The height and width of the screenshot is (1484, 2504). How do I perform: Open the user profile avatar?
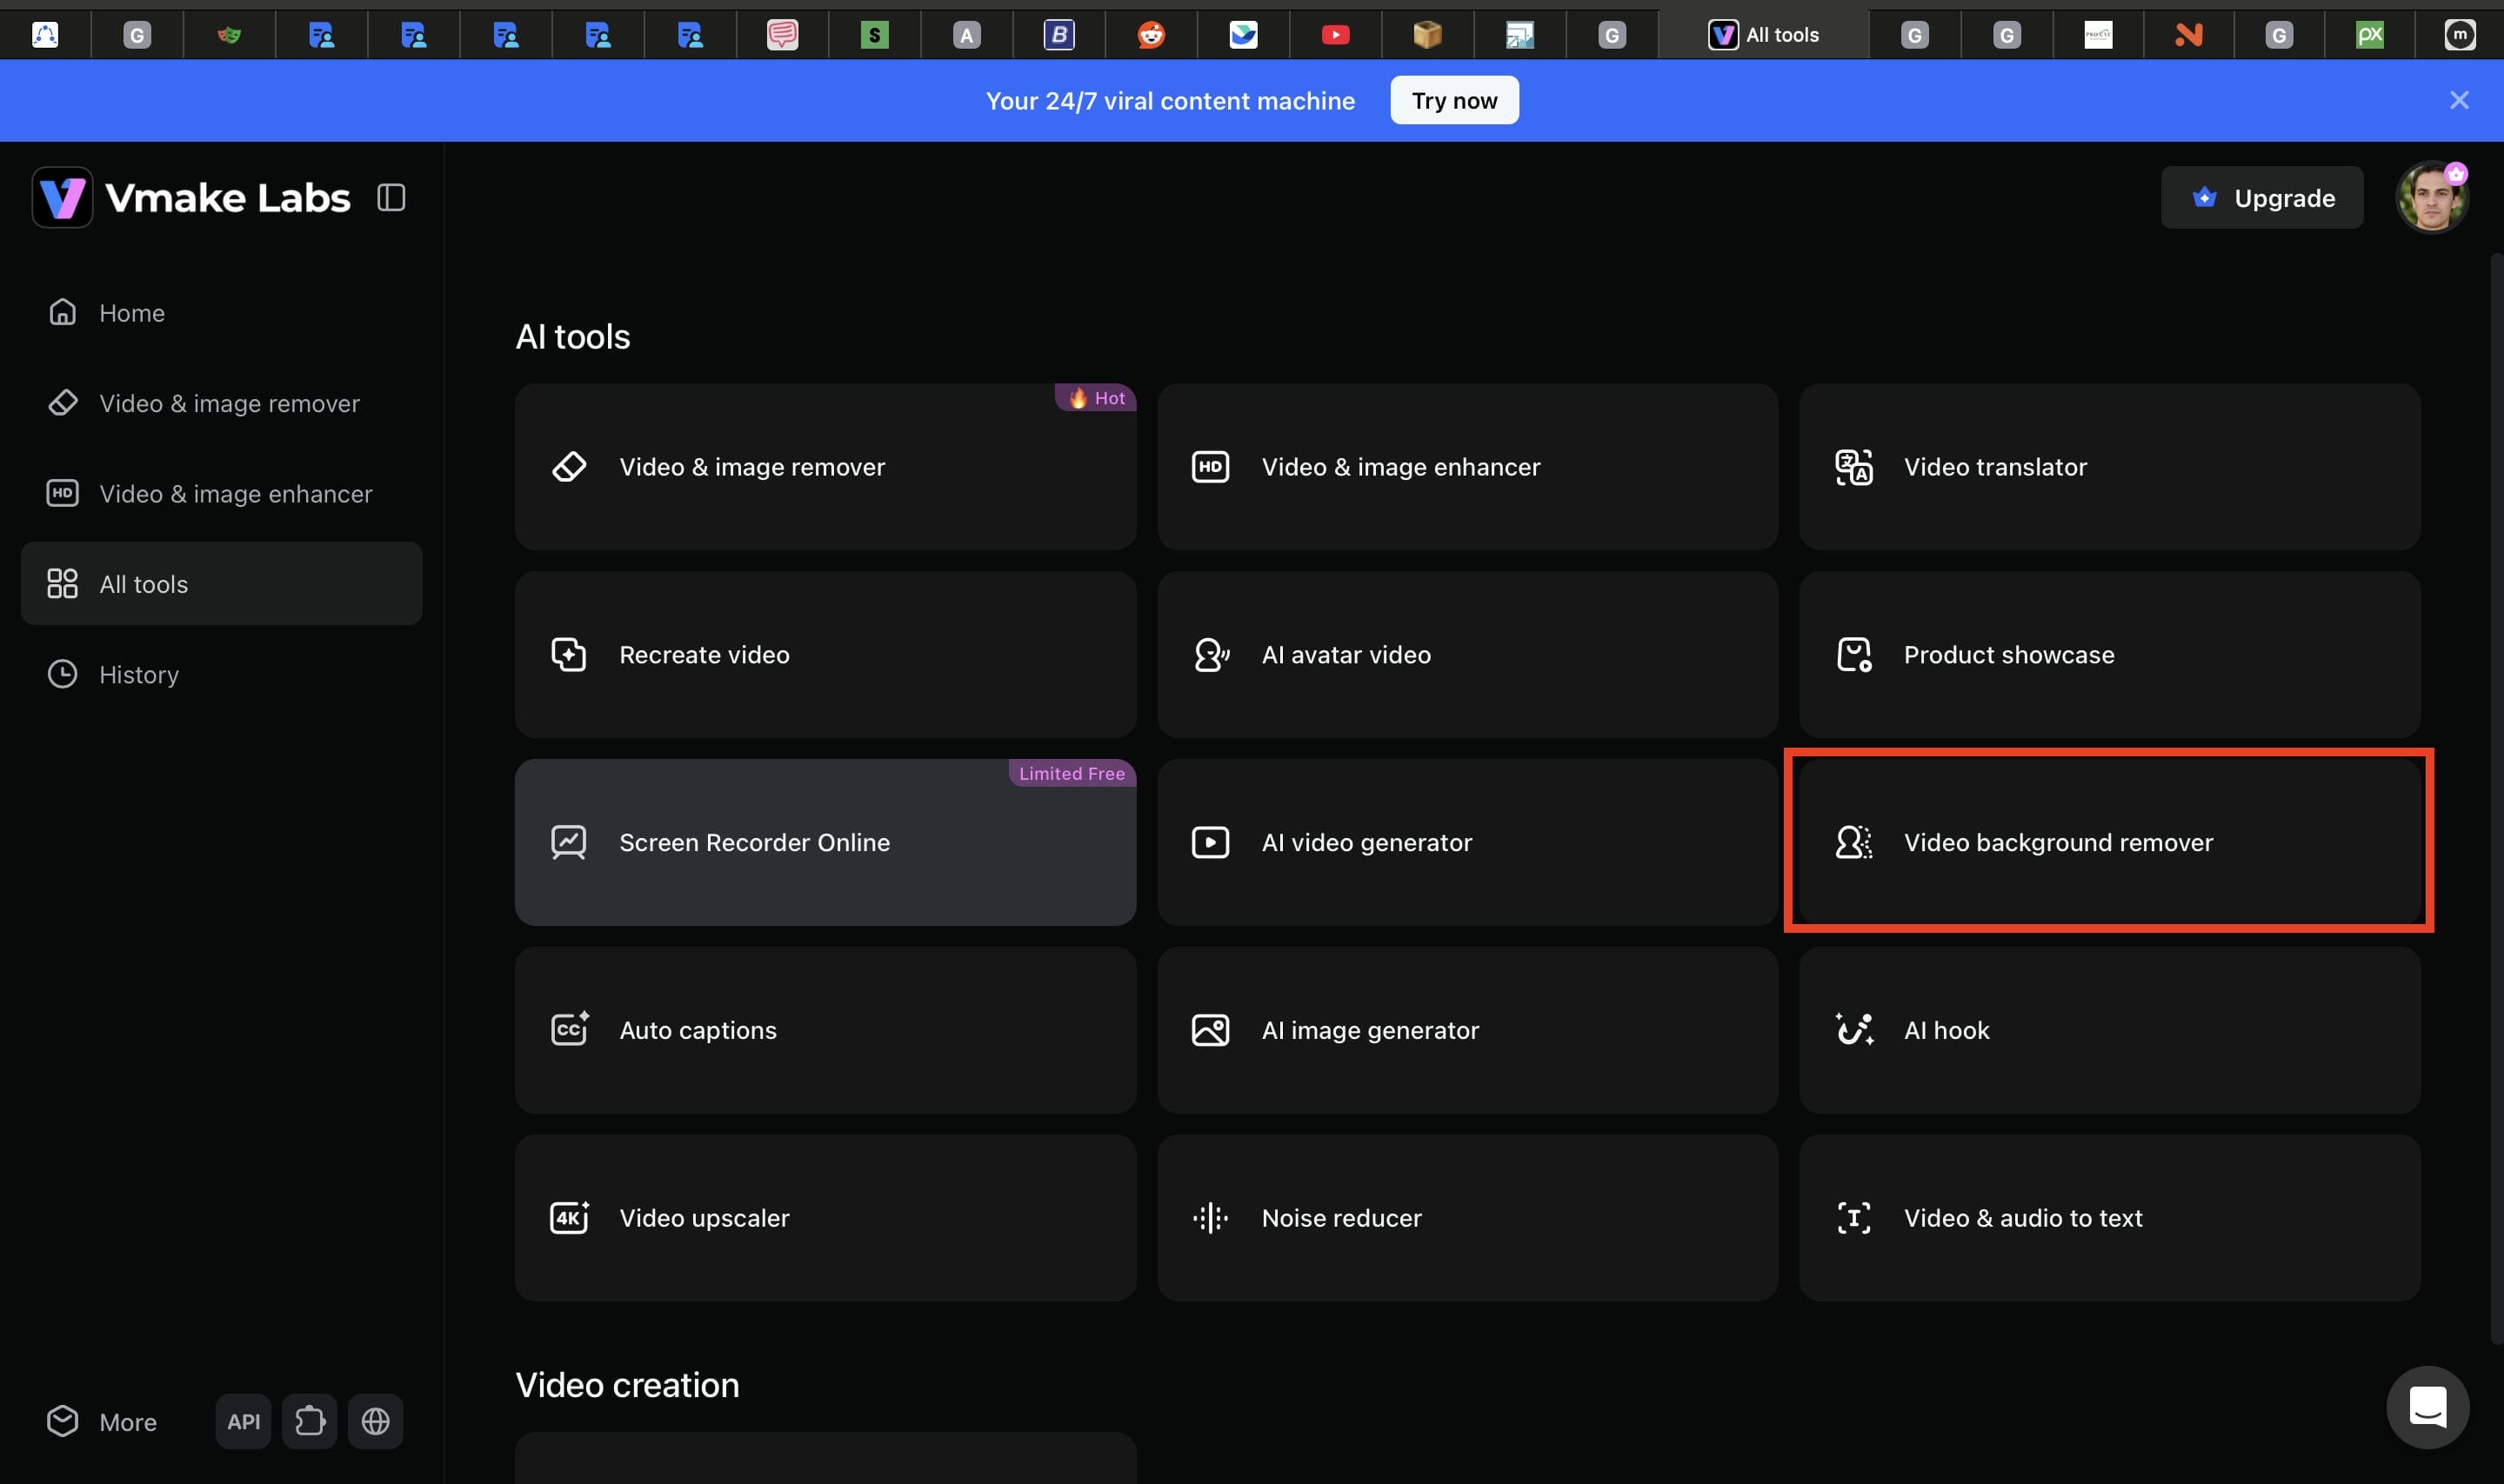coord(2432,197)
